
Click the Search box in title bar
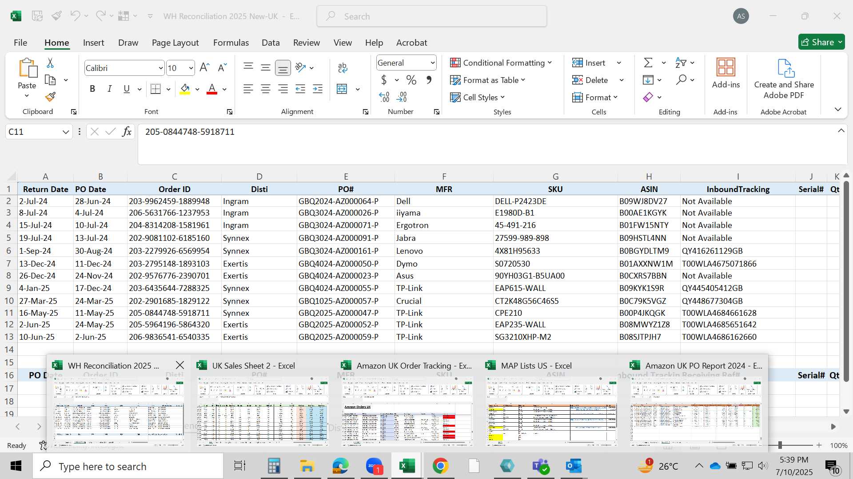432,16
